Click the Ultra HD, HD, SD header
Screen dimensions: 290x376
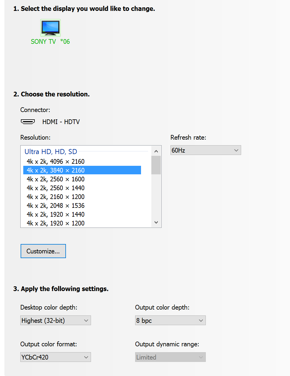(x=51, y=152)
